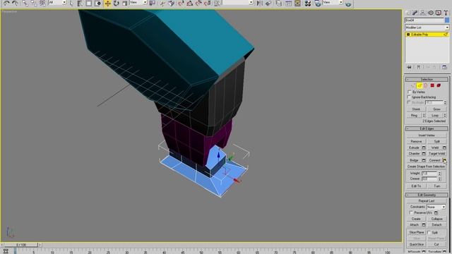Screen dimensions: 452x254
Task: Open the render type View dropdown
Action: [x=333, y=2]
